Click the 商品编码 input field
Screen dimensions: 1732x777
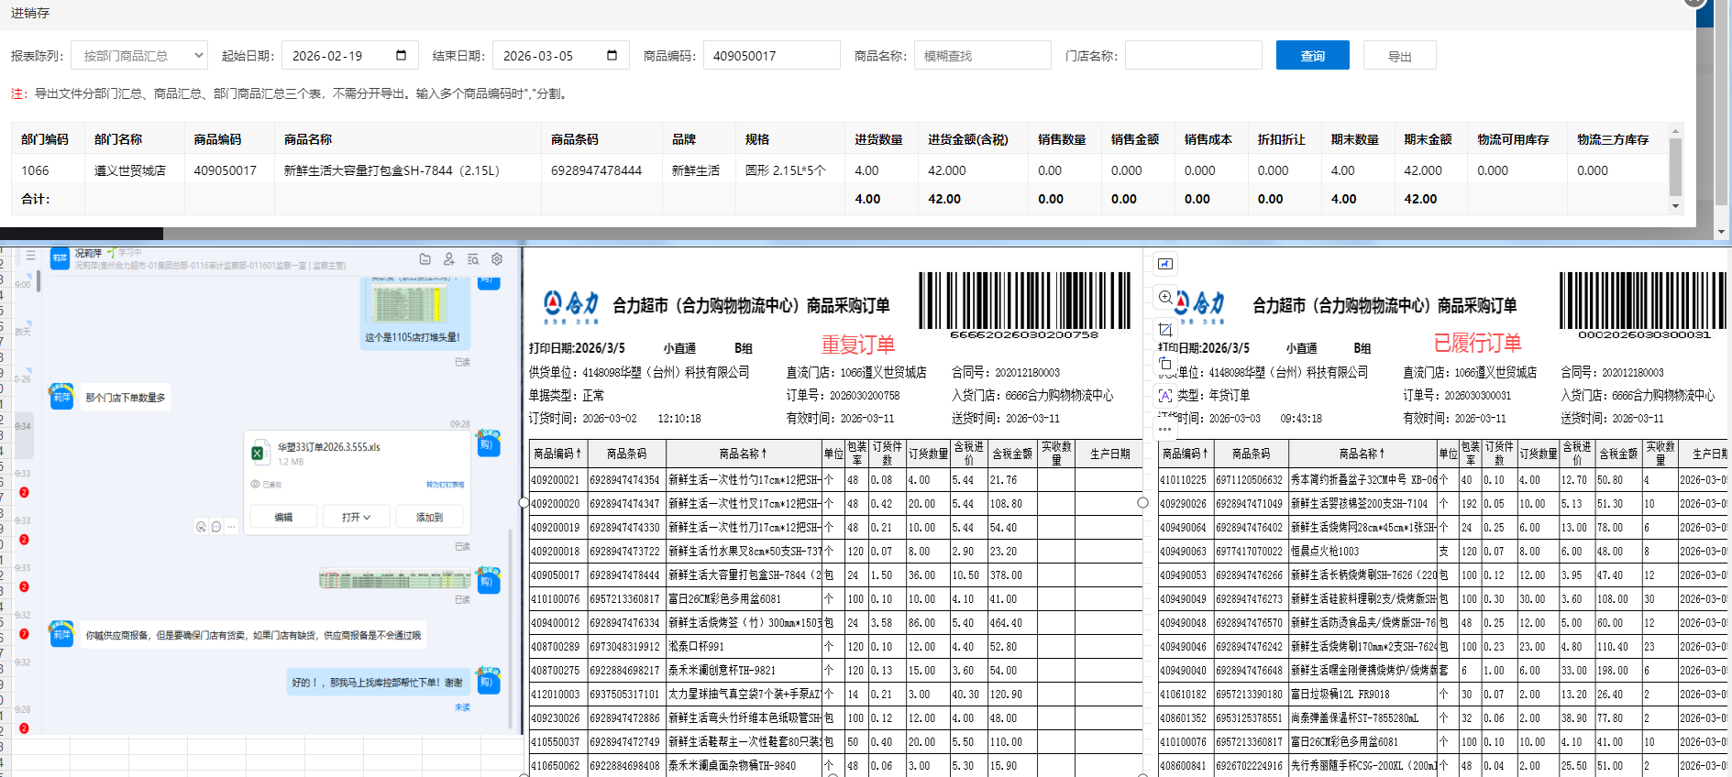point(771,56)
